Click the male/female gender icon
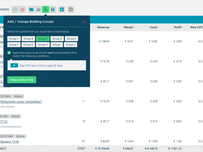The height and width of the screenshot is (152, 203). pyautogui.click(x=53, y=9)
